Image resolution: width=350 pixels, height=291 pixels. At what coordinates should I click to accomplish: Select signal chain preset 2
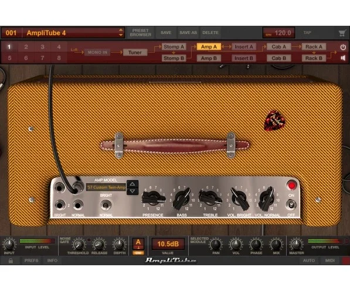(26, 47)
